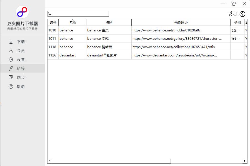Screen dimensions: 250x166
Task: Click the 做最好用的图片下载器 slogan text
Action: coord(22,29)
